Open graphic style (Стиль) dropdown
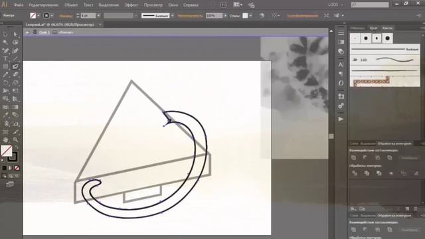 coord(250,16)
